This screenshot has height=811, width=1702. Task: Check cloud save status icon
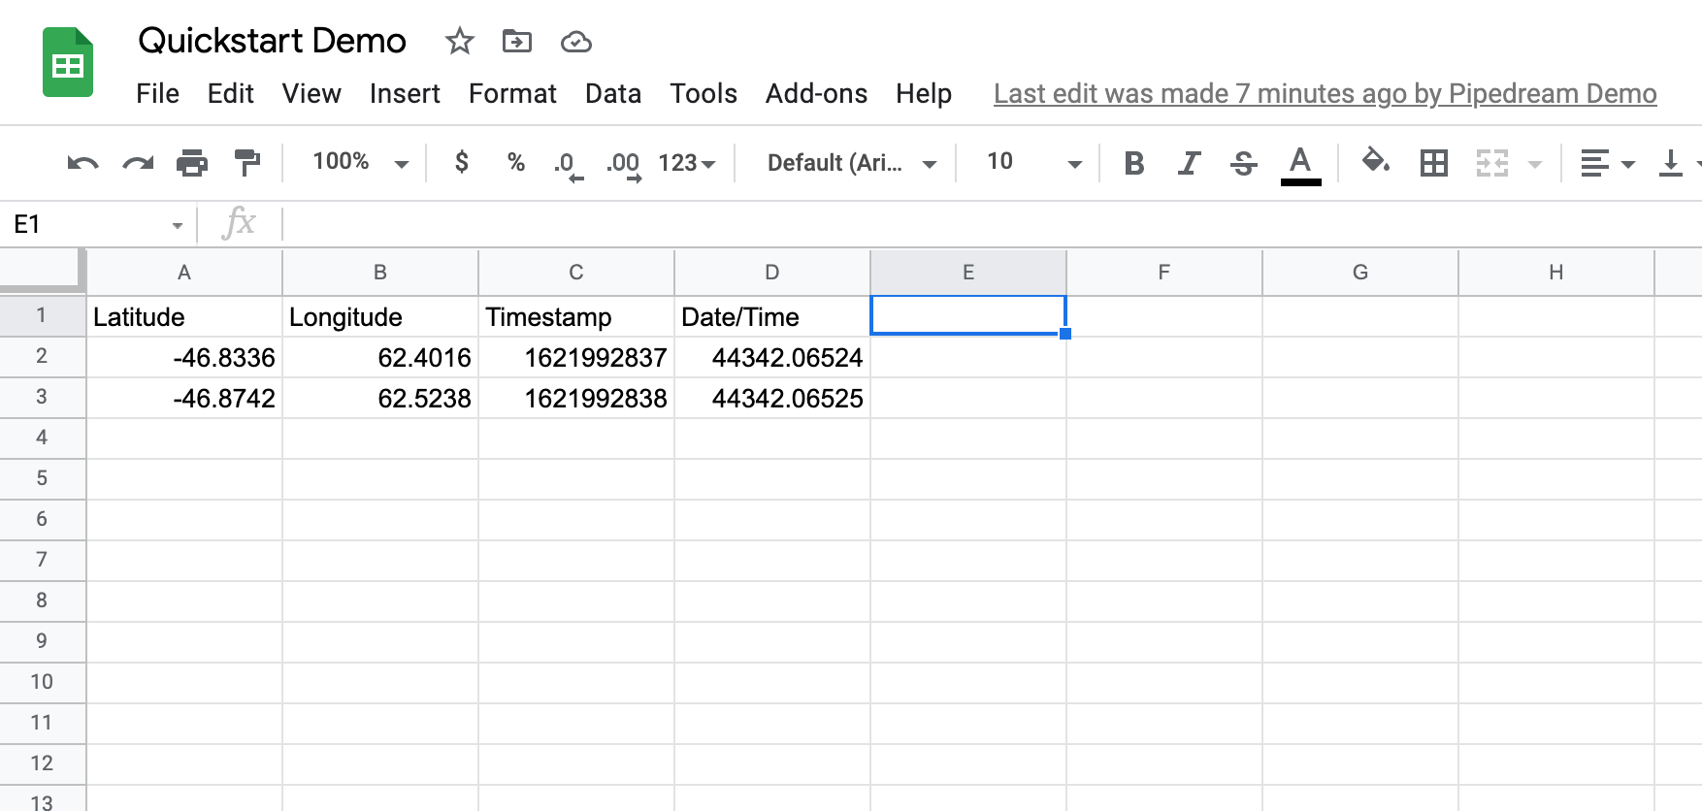click(575, 42)
